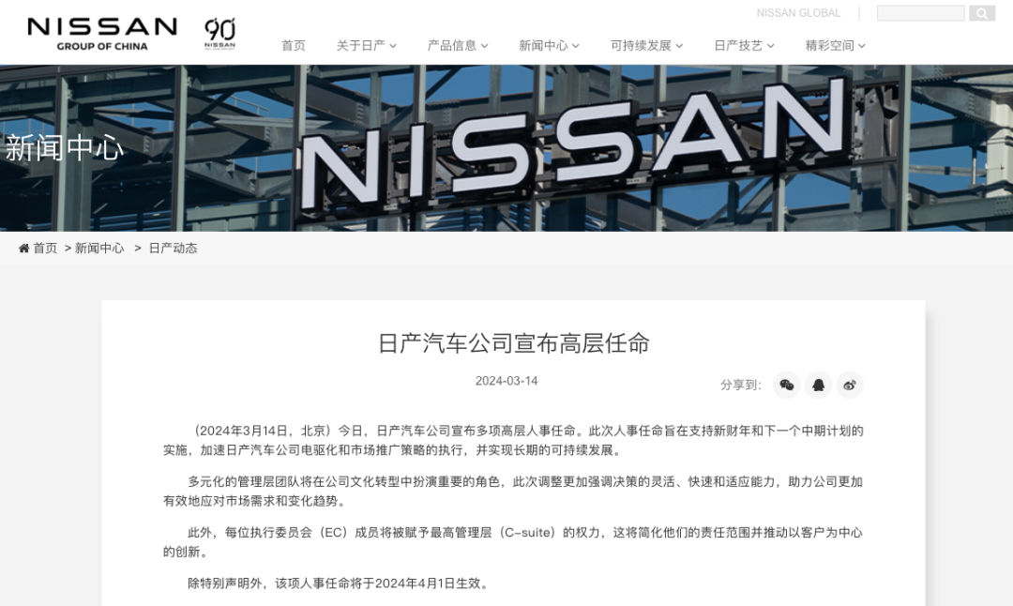Screen dimensions: 1013x606
Task: Click the article title 日产汽车公司宣布高层任命
Action: tap(514, 343)
